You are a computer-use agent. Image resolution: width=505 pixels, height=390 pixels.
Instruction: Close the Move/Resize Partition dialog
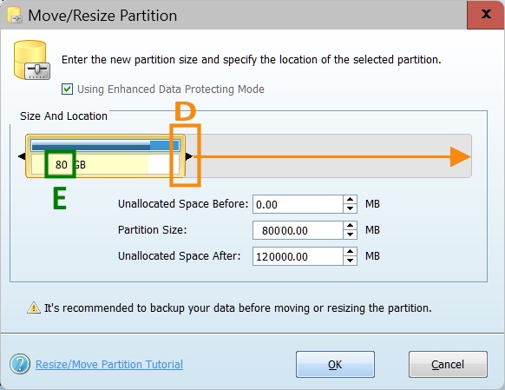[486, 15]
